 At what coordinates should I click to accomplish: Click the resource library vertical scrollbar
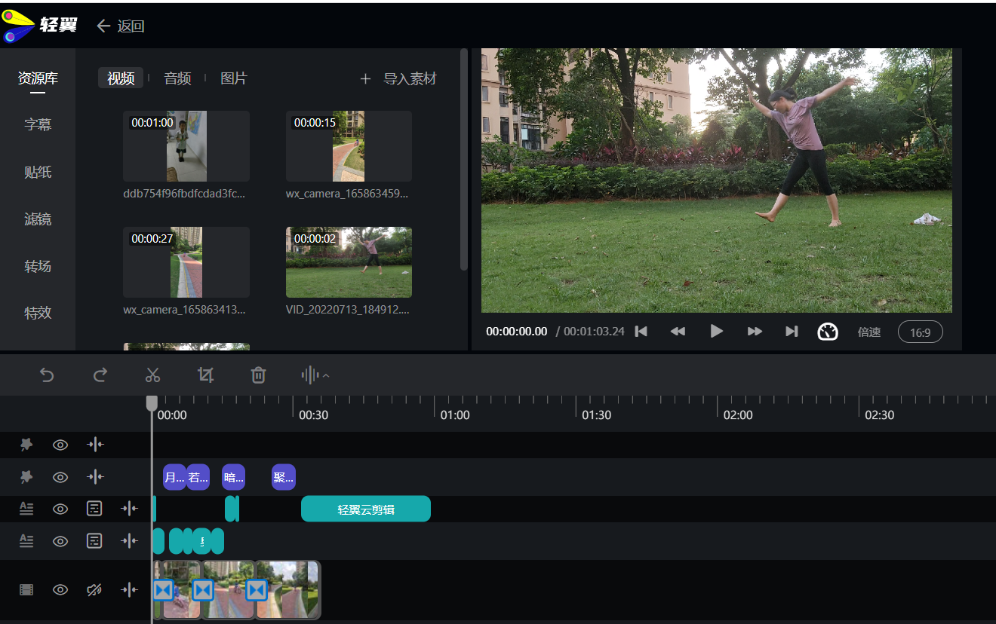coord(464,158)
